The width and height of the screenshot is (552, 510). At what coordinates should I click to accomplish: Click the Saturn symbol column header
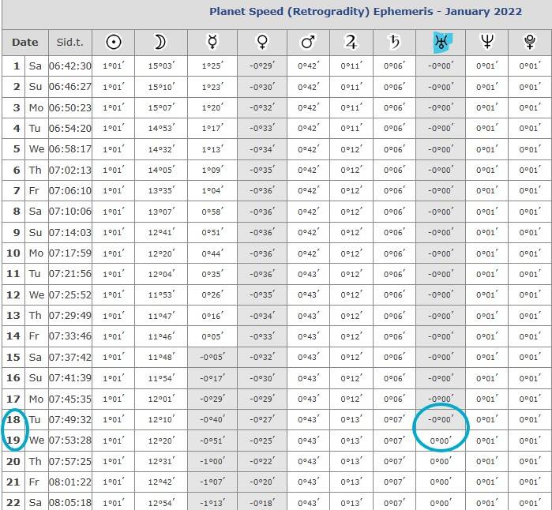(394, 42)
